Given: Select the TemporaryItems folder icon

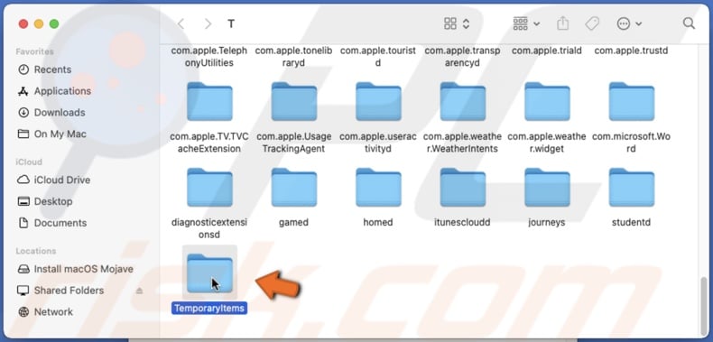Looking at the screenshot, I should pos(209,273).
